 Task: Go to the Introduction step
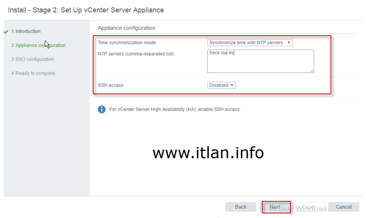(26, 31)
